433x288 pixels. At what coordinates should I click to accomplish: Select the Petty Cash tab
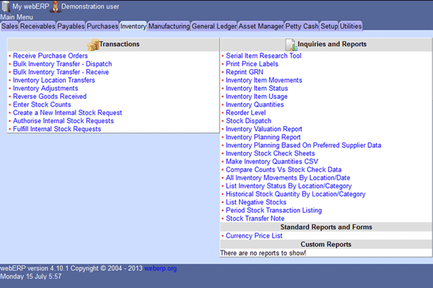point(302,26)
